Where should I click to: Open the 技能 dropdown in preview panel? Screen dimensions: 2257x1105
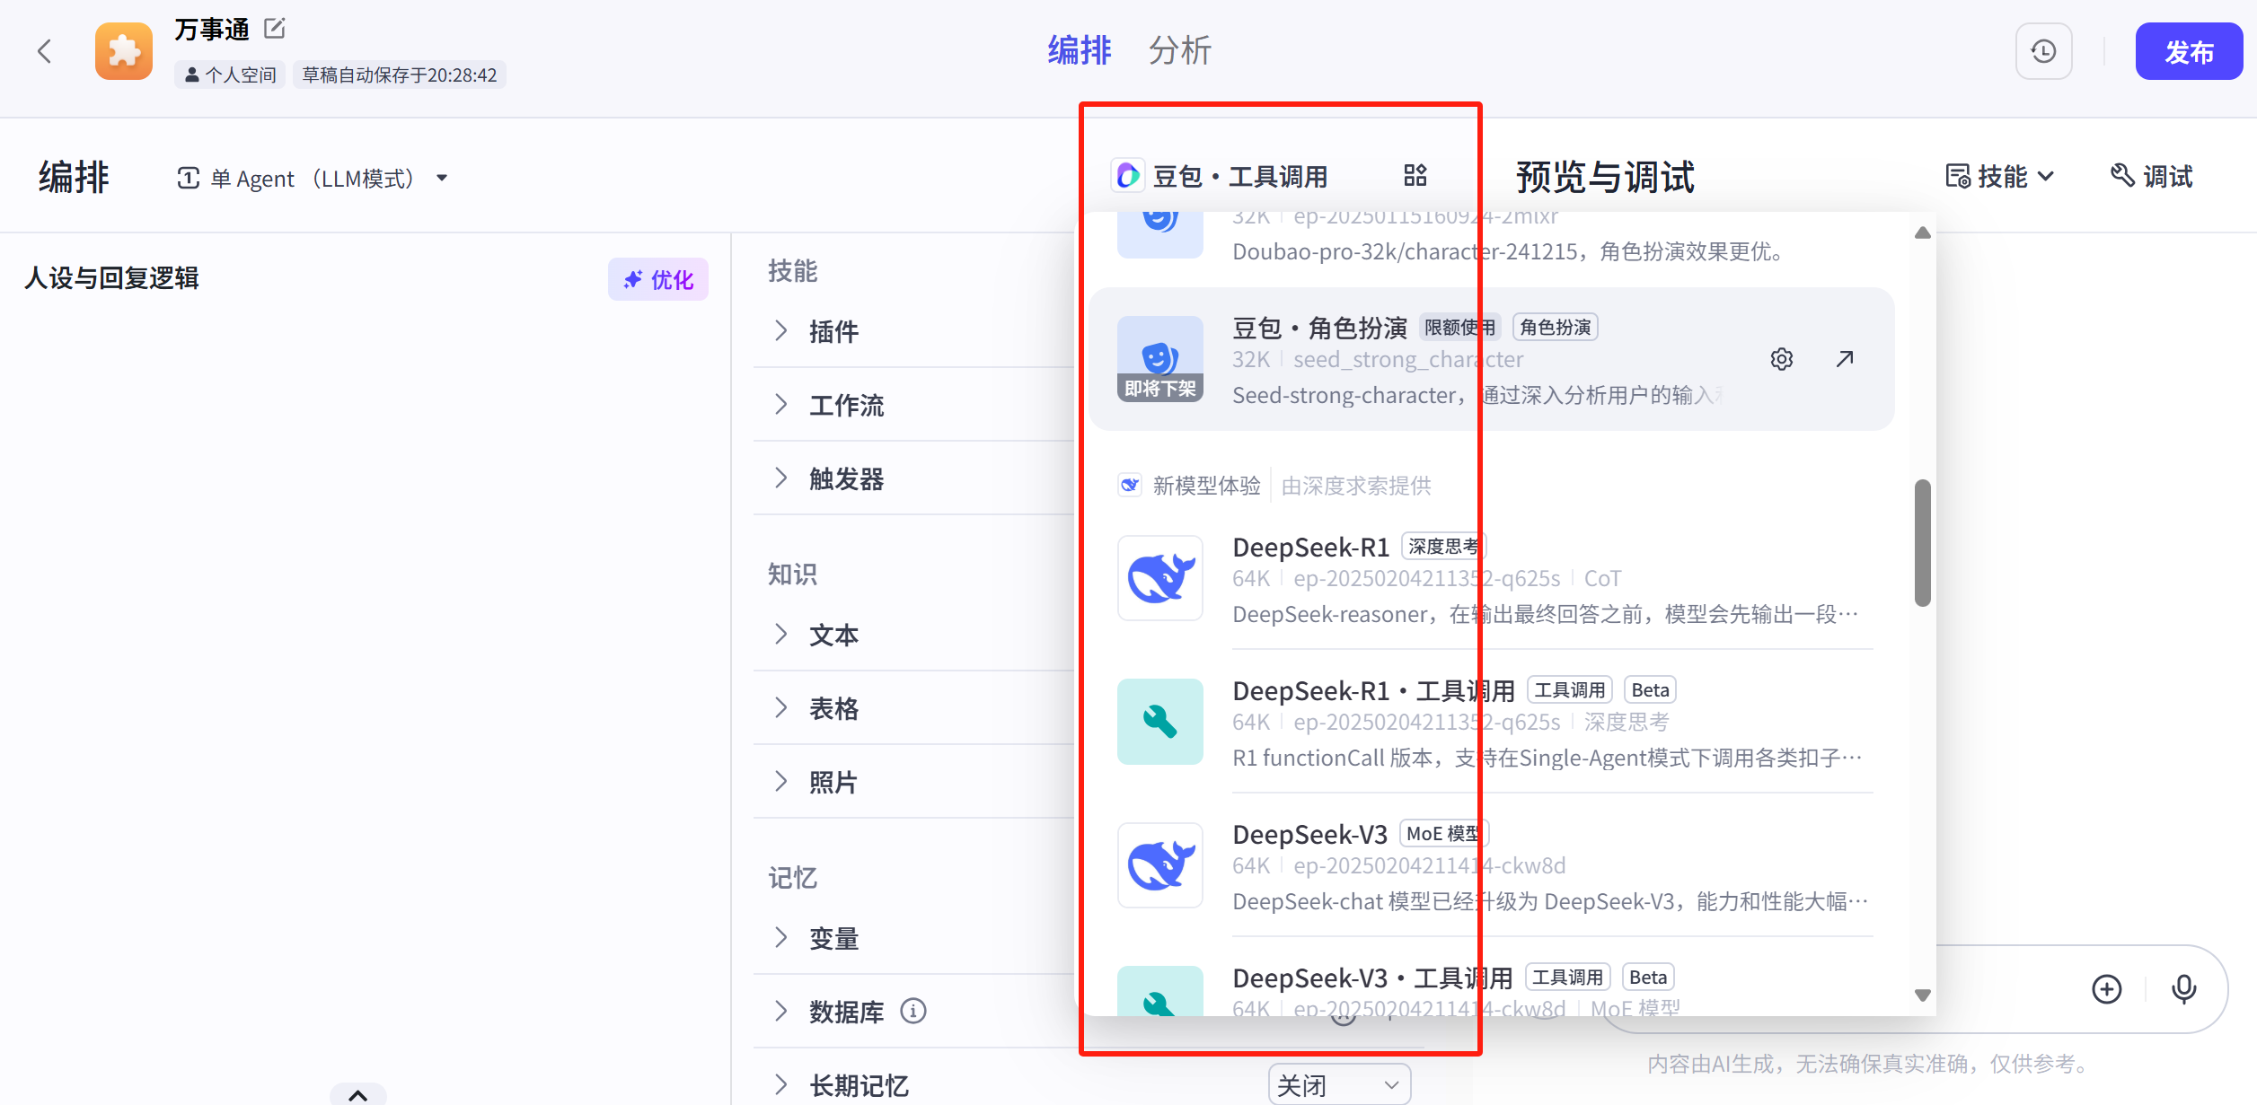(x=2000, y=177)
